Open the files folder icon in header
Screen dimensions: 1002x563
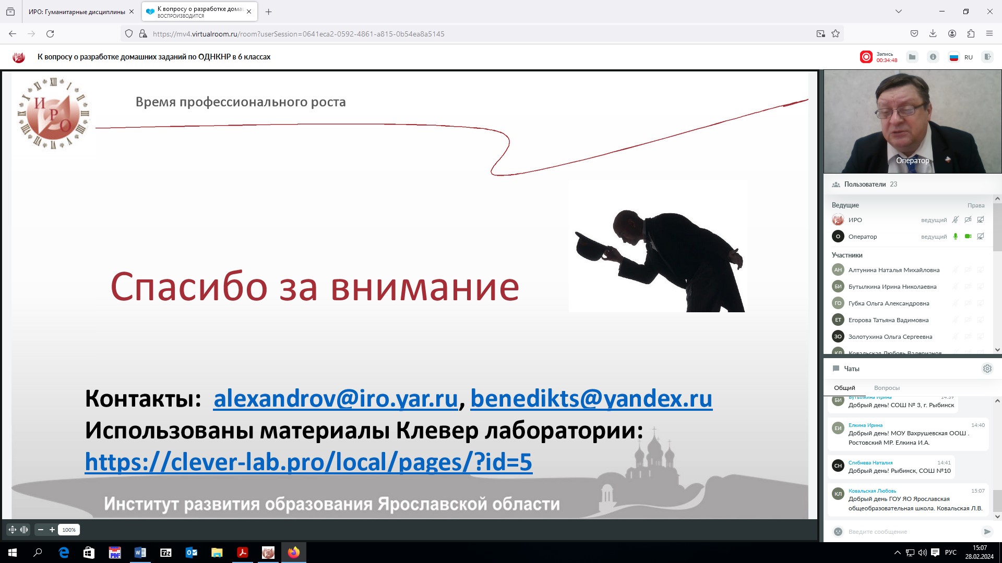click(912, 57)
